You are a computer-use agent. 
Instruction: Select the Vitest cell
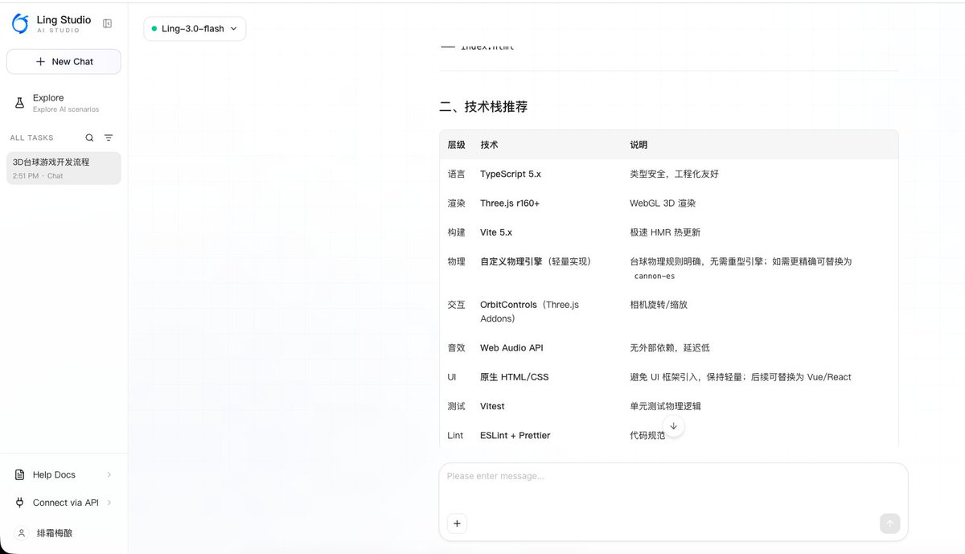tap(492, 406)
